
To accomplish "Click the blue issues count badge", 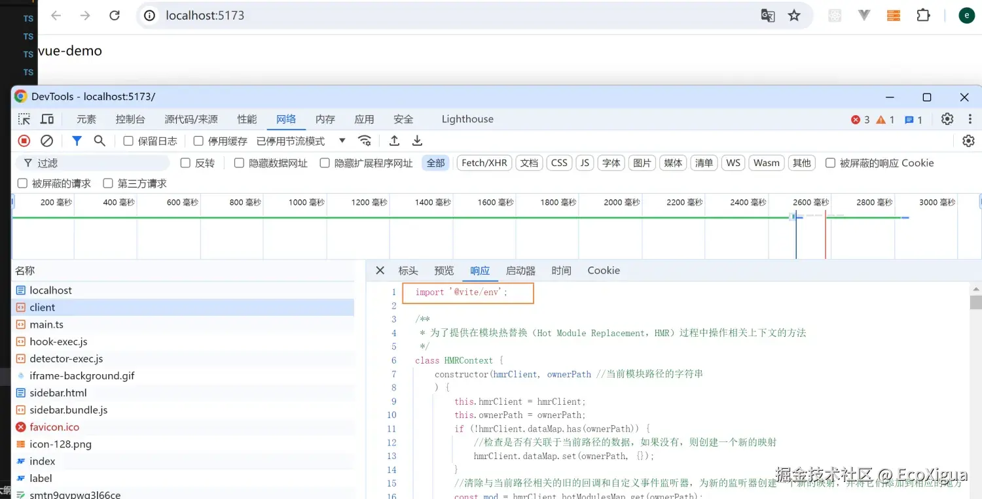I will pyautogui.click(x=913, y=120).
